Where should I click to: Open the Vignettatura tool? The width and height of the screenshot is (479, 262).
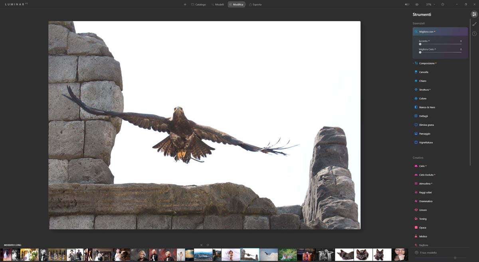tap(426, 143)
